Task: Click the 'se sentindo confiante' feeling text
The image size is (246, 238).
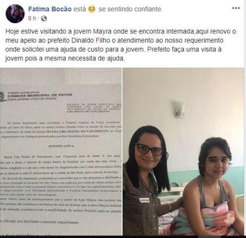Action: 130,9
